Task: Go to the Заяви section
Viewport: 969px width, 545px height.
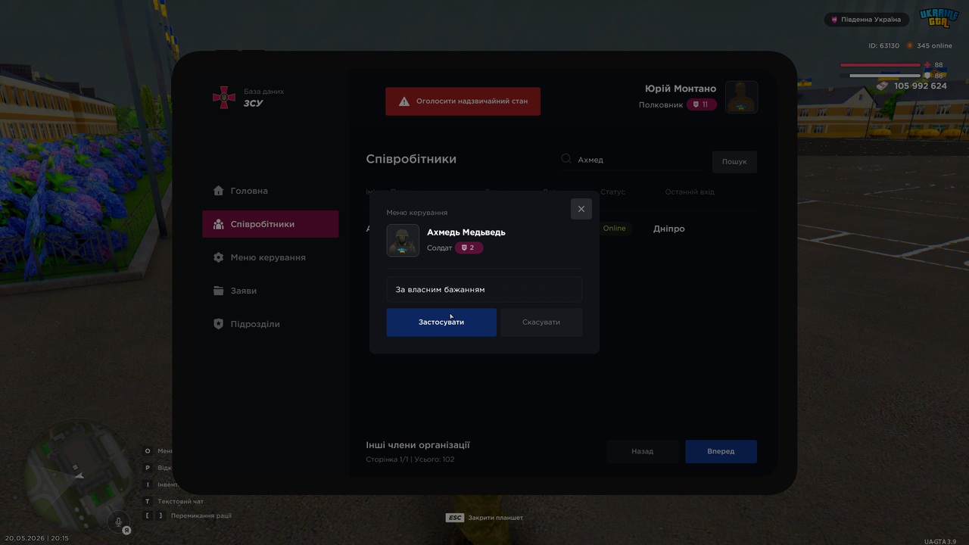Action: point(270,291)
